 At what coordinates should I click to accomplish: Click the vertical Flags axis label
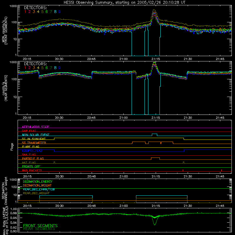pos(12,147)
